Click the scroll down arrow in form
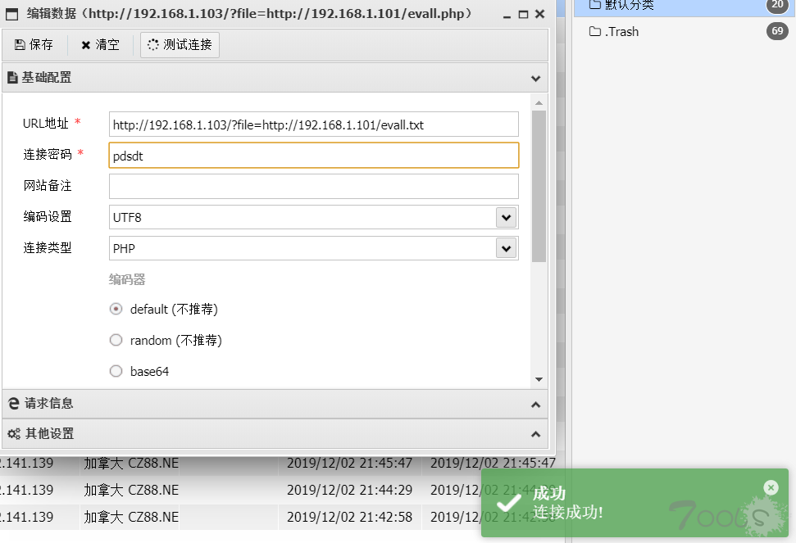The height and width of the screenshot is (543, 796). pyautogui.click(x=539, y=380)
